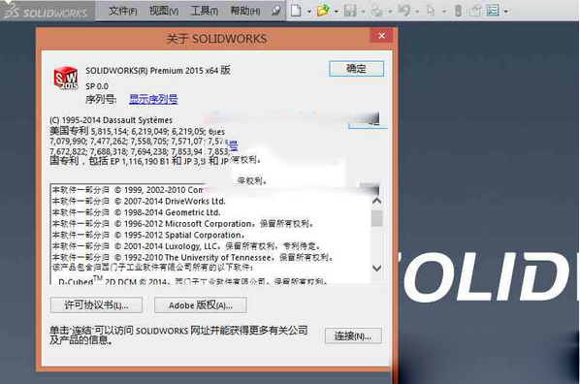Select the Spatial Corporation copyright line
The height and width of the screenshot is (384, 580).
[x=148, y=235]
